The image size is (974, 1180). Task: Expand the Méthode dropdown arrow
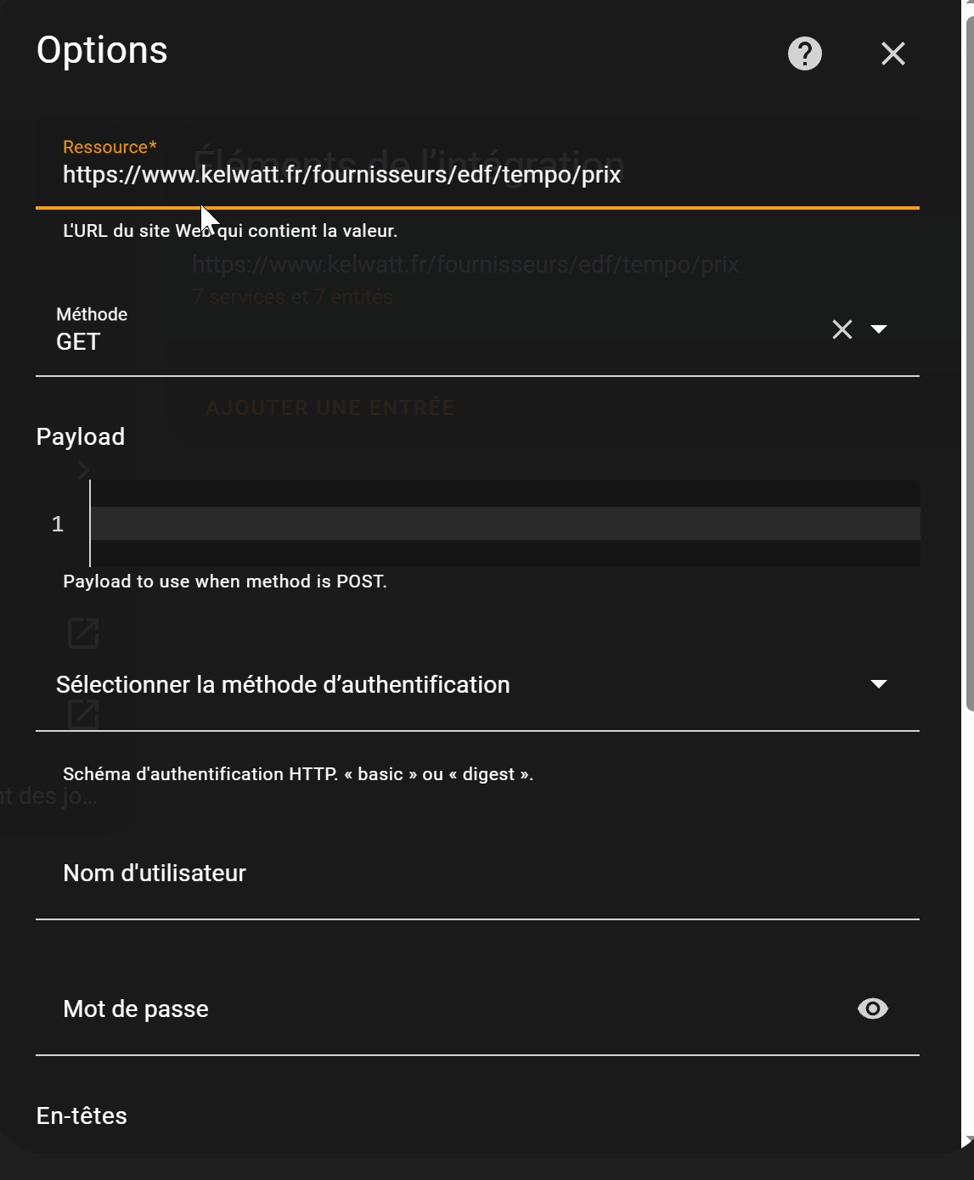[879, 329]
